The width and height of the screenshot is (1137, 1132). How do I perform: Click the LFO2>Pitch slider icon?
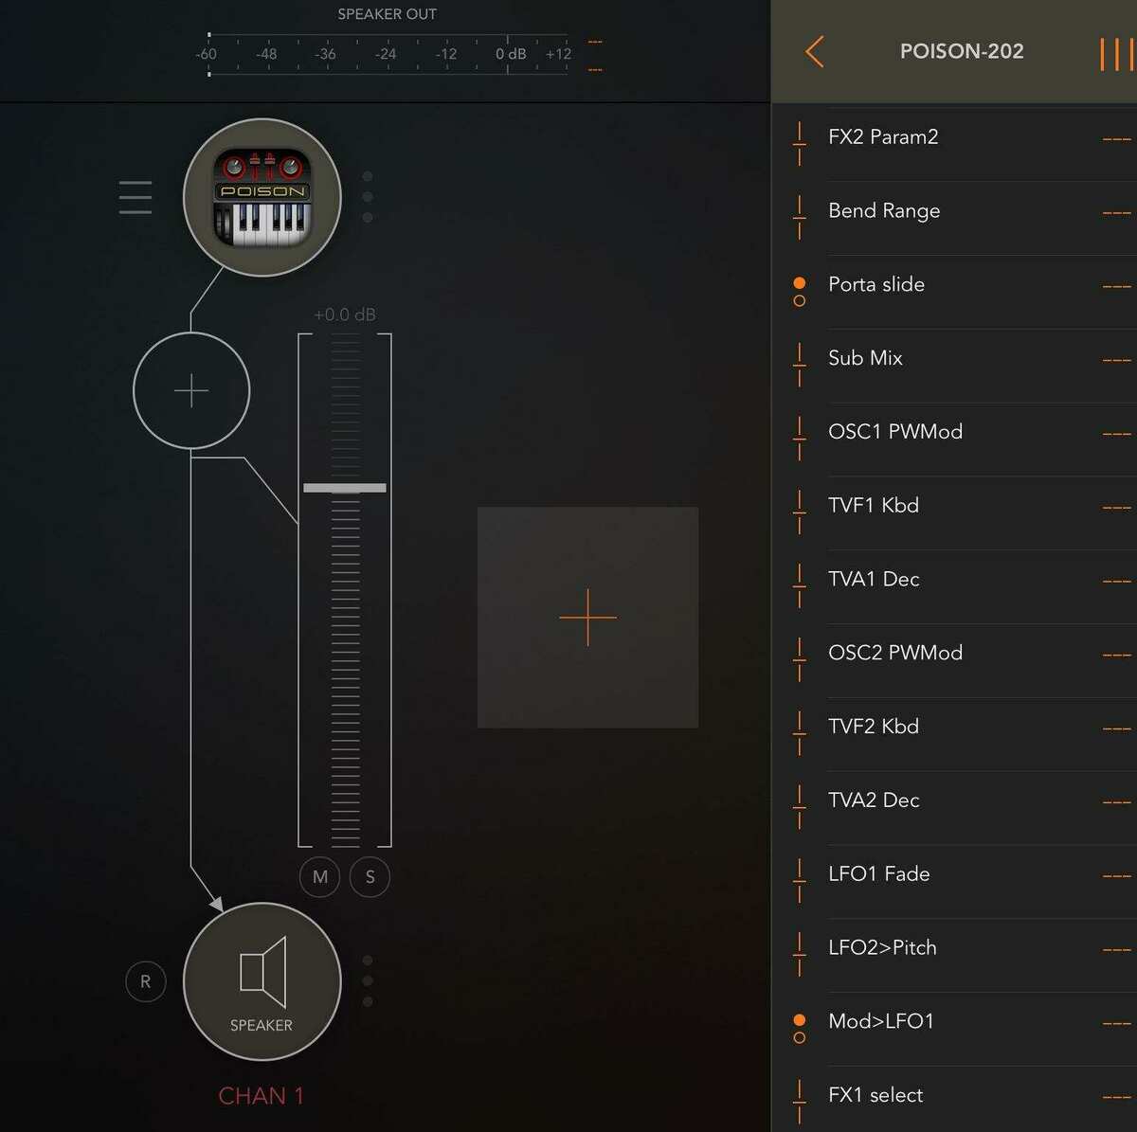coord(800,956)
